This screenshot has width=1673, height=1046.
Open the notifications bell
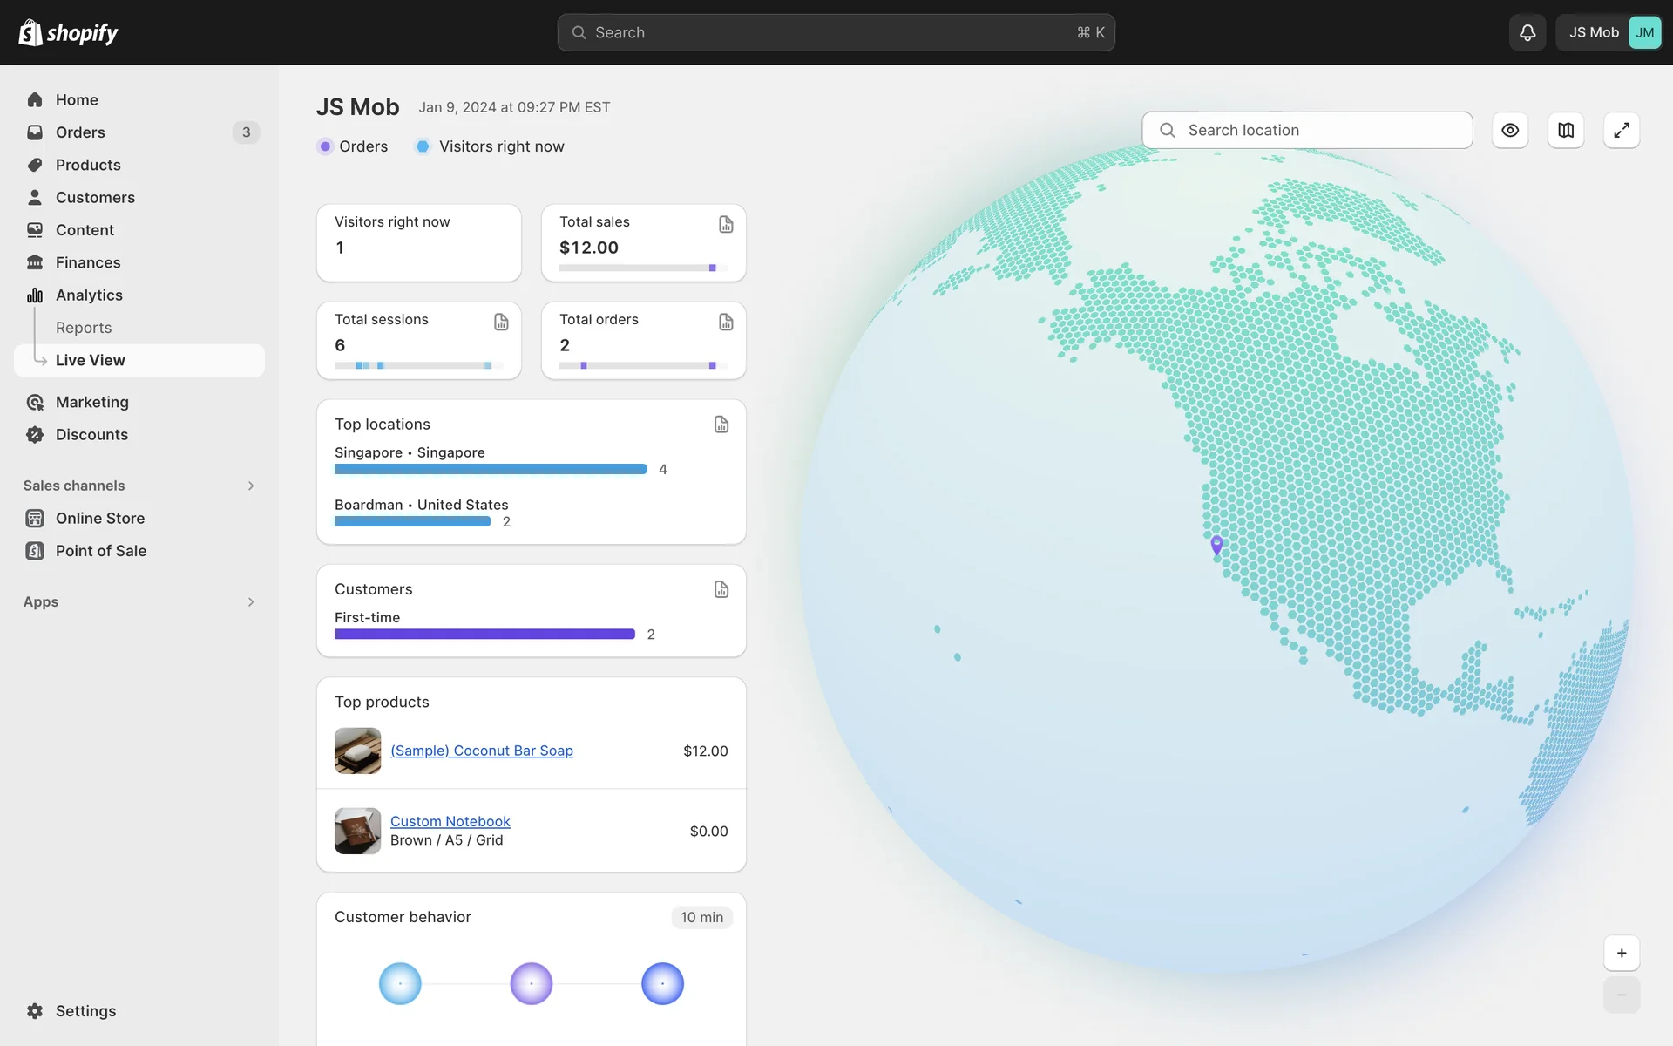click(1527, 32)
